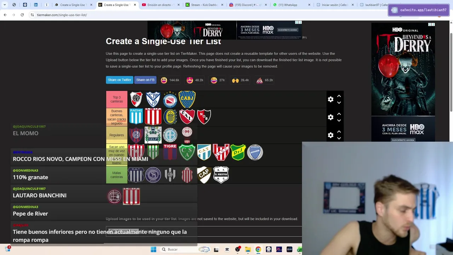Click the Gimnasia GELP crest
The height and width of the screenshot is (255, 453).
coord(153,135)
